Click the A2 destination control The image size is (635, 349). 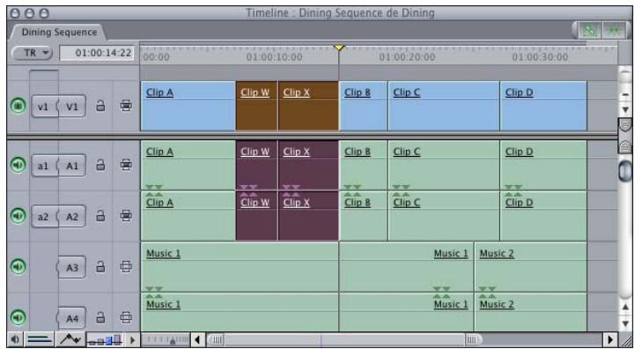(x=72, y=217)
